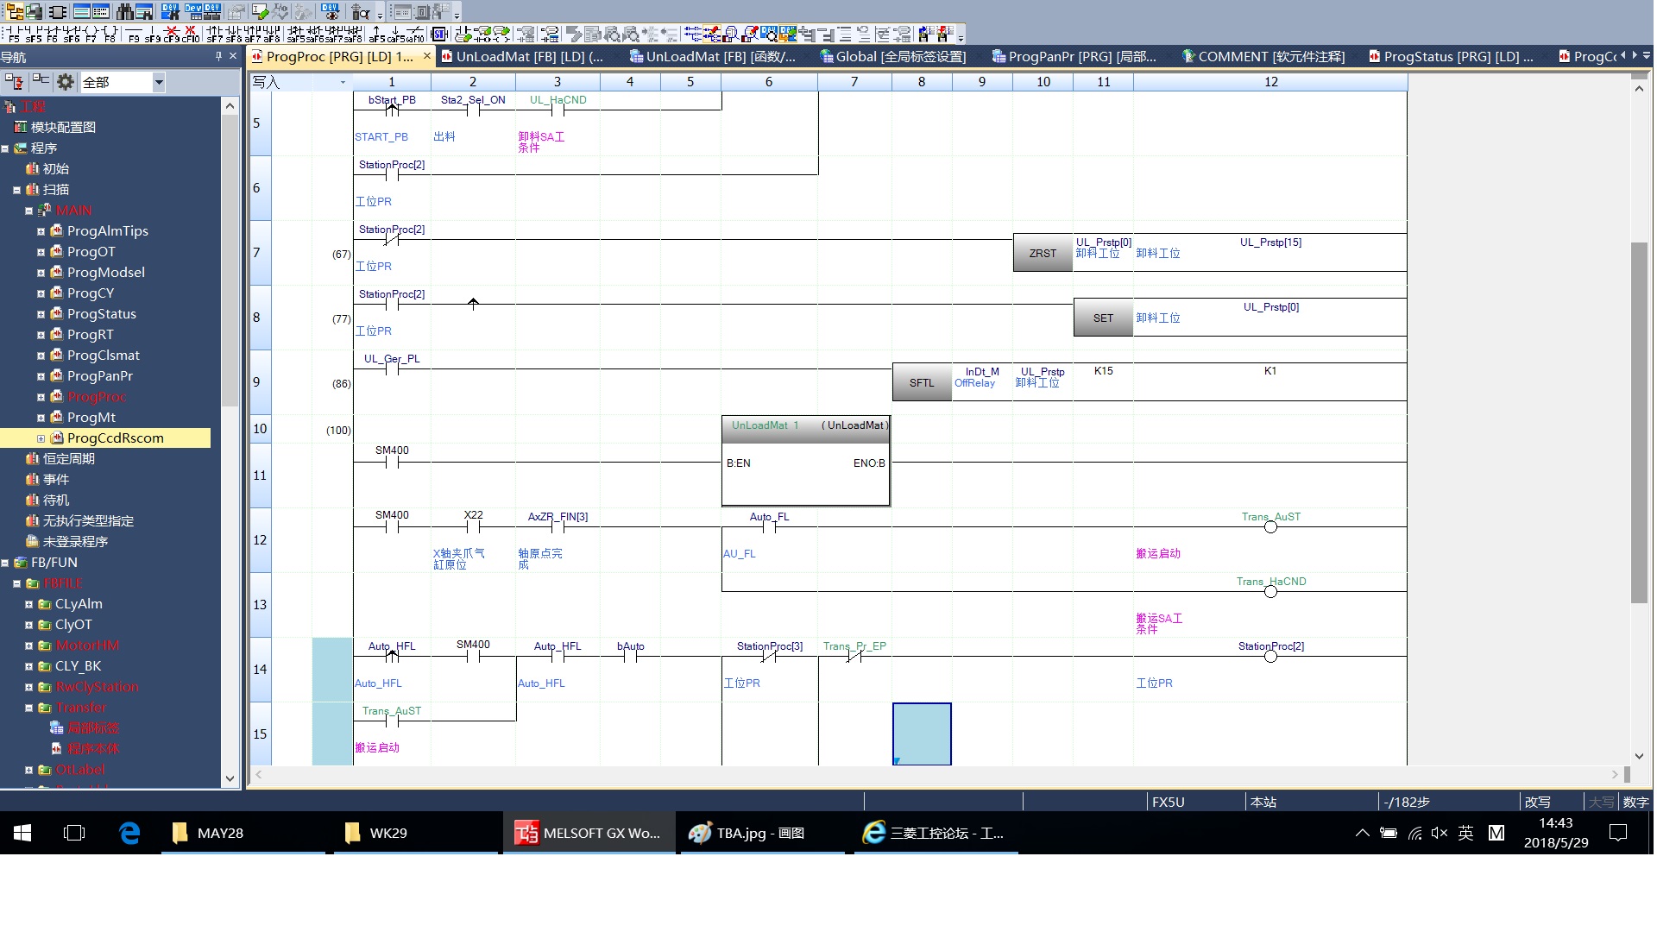
Task: Click the chip-shaped module icon in toolbar
Action: point(57,12)
